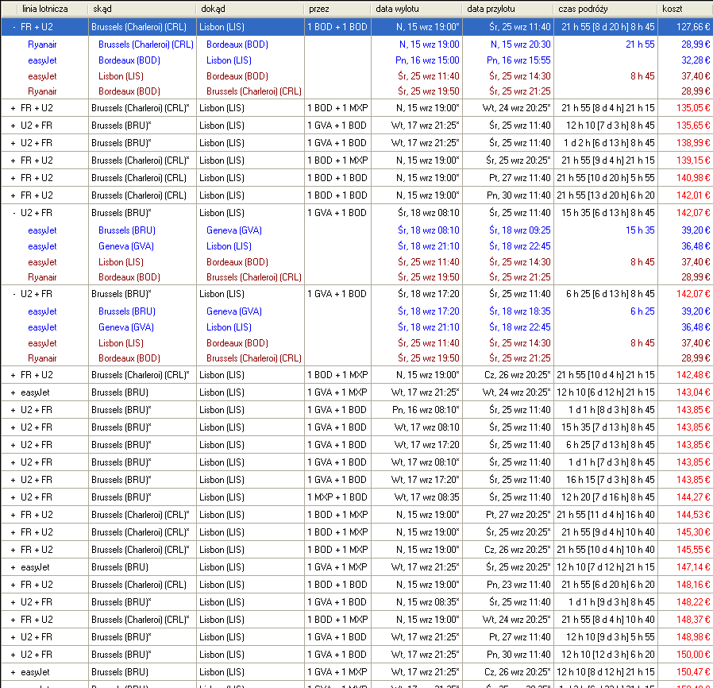Sort by the 'przez' column header
This screenshot has height=688, width=713.
coord(337,9)
